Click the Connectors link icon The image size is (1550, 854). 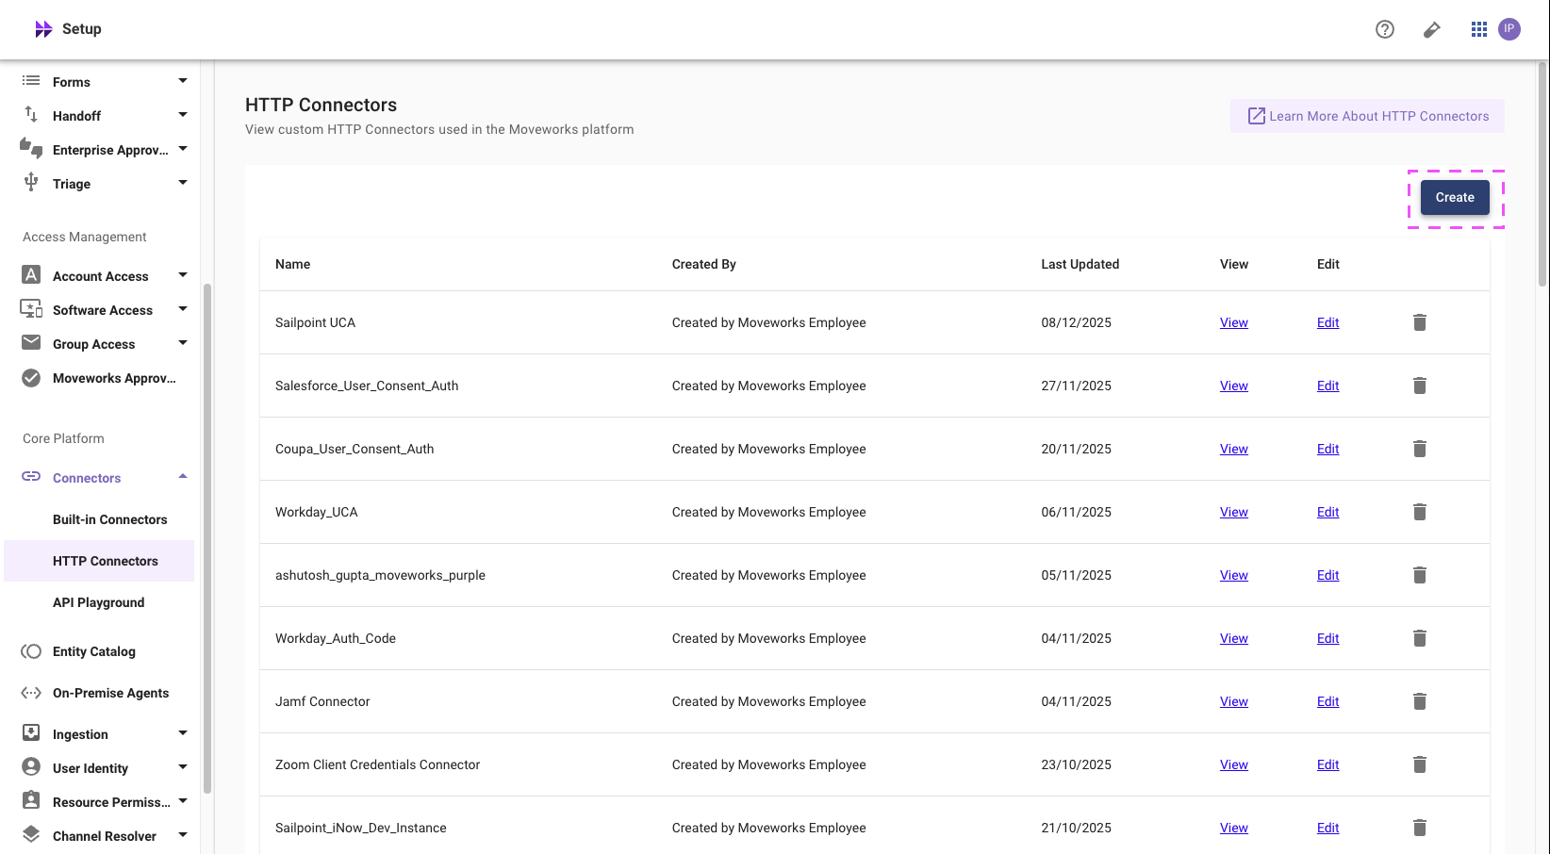[31, 476]
